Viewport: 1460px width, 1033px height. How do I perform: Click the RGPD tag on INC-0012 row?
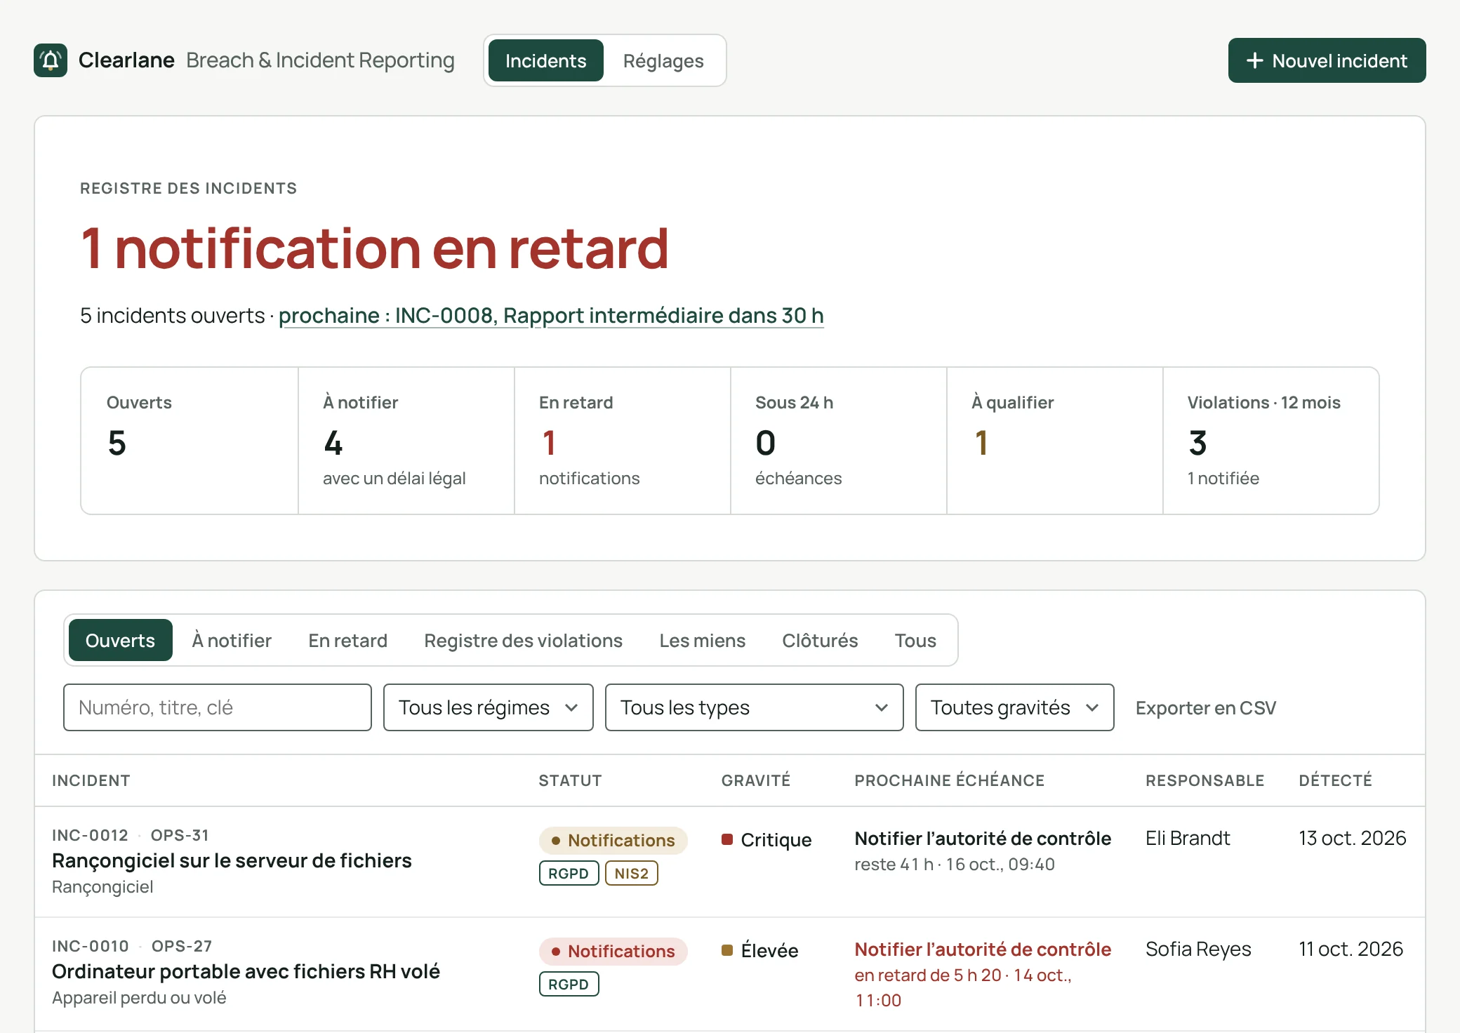click(x=569, y=873)
